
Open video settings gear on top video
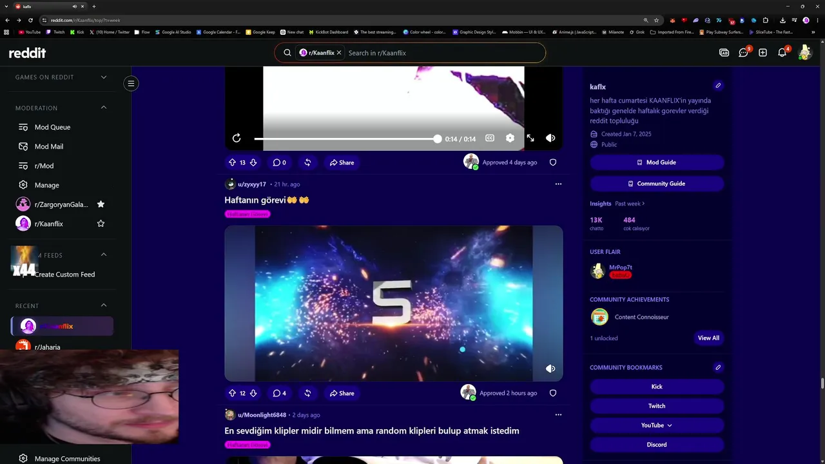click(x=510, y=138)
